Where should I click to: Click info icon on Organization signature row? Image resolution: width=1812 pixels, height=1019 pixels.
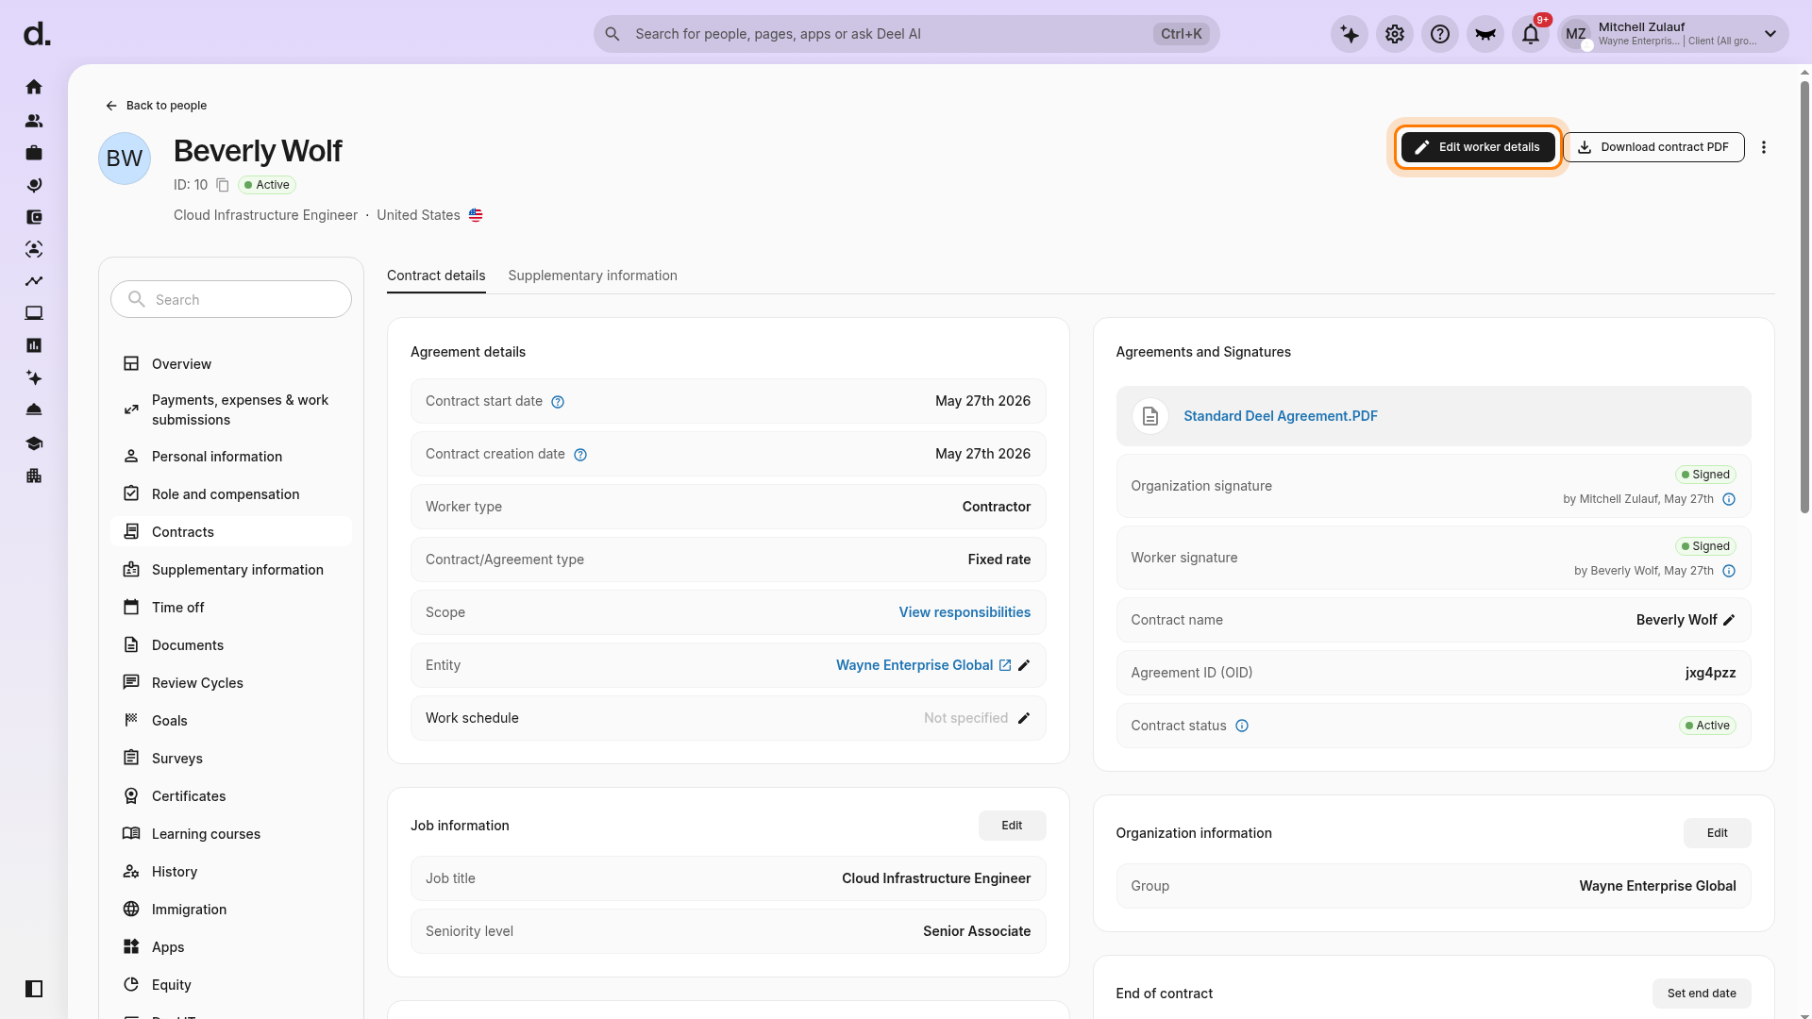click(x=1729, y=499)
